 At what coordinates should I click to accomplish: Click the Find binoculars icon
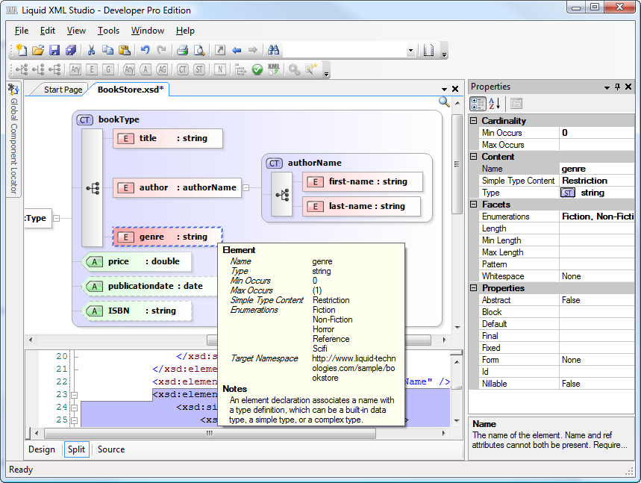coord(273,50)
